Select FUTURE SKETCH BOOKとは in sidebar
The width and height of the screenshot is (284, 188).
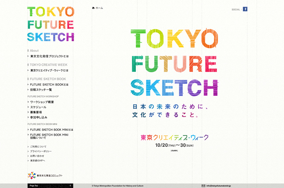(x=49, y=84)
